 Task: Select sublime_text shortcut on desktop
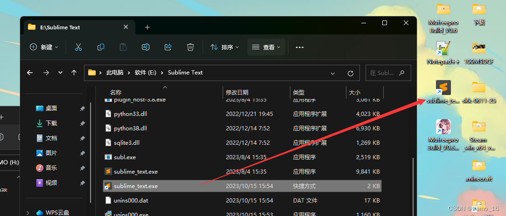click(443, 92)
